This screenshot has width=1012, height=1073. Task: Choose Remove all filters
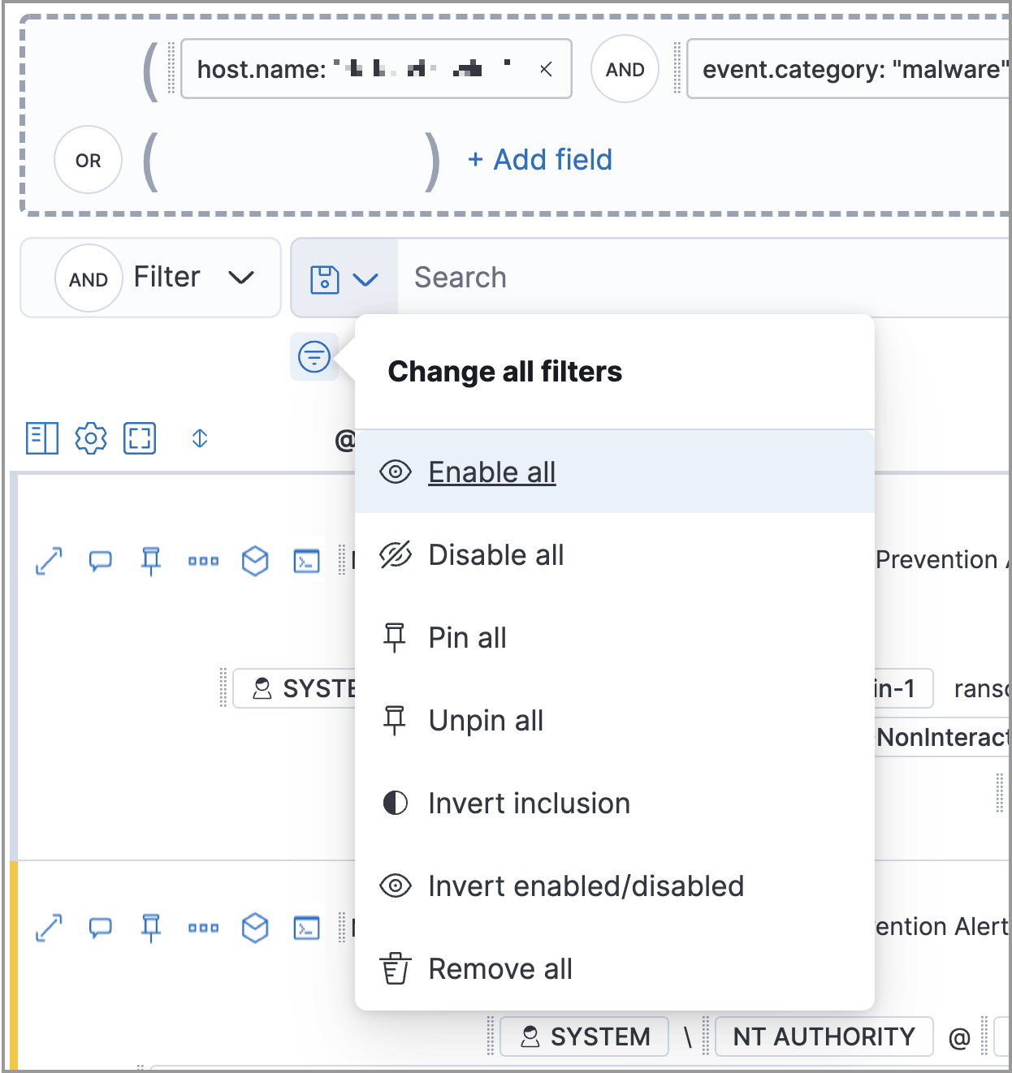(500, 968)
